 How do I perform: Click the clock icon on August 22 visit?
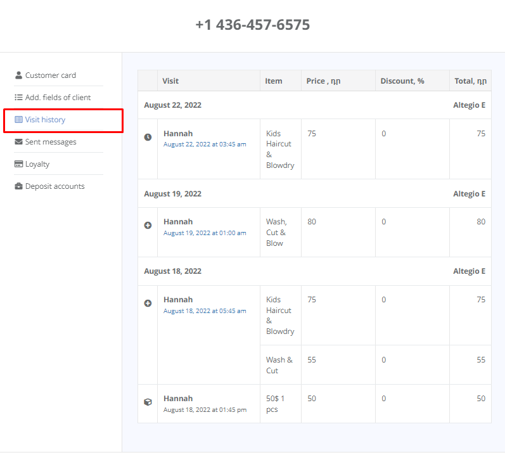[x=148, y=138]
